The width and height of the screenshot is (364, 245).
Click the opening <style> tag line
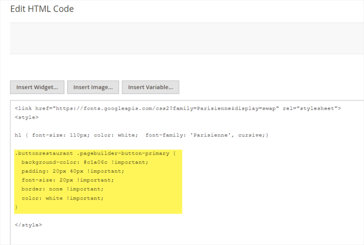pyautogui.click(x=27, y=117)
